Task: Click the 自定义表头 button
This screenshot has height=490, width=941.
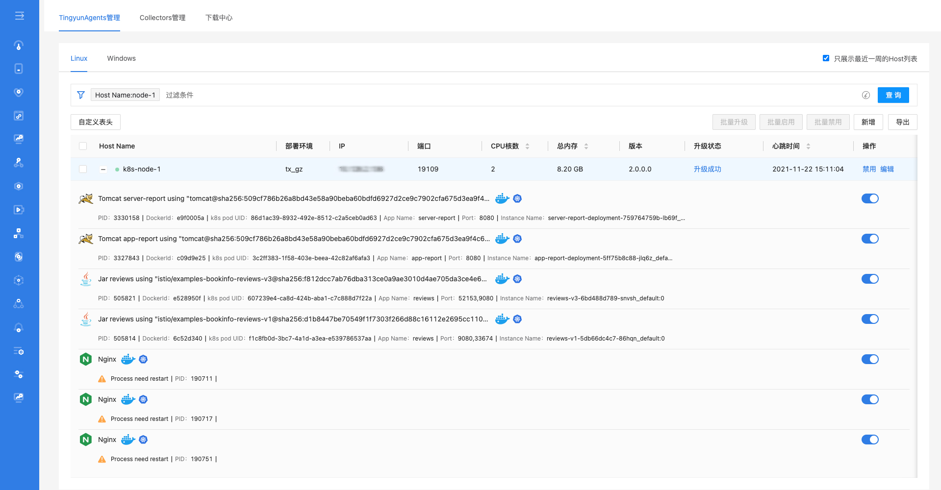Action: point(96,122)
